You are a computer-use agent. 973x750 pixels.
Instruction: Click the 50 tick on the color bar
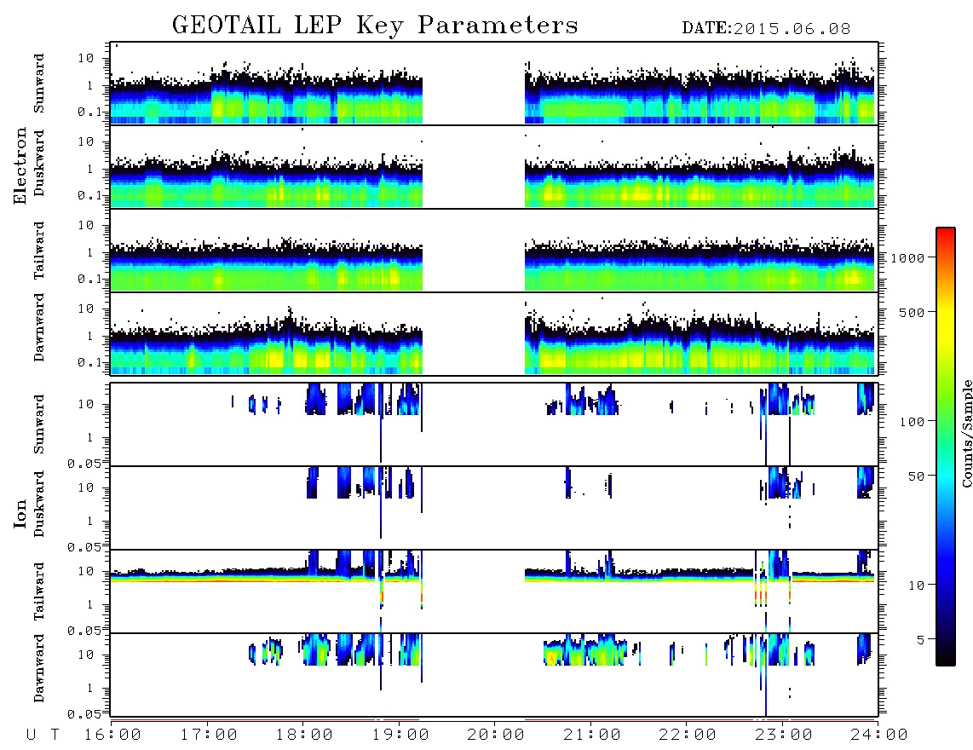tap(917, 476)
